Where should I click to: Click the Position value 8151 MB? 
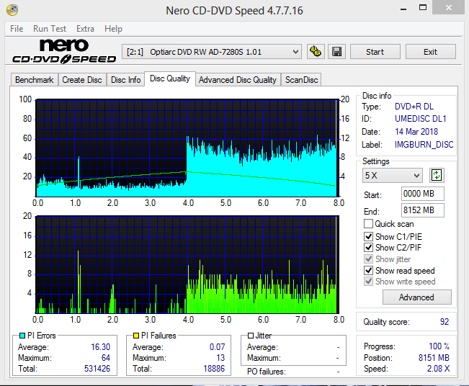click(x=434, y=358)
